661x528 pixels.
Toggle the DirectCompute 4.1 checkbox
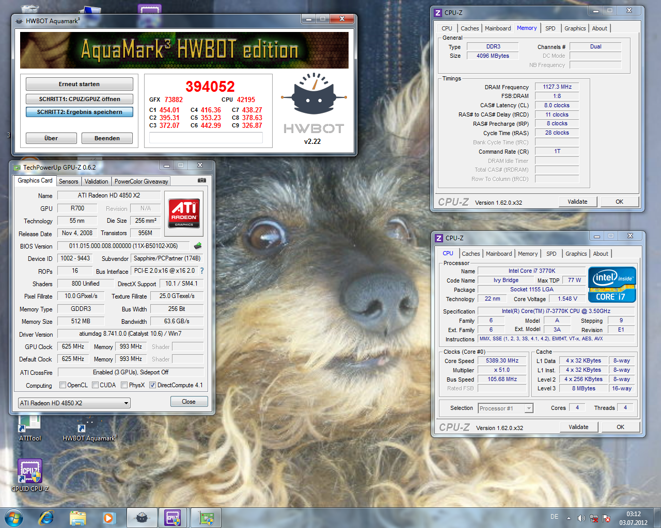pyautogui.click(x=152, y=385)
